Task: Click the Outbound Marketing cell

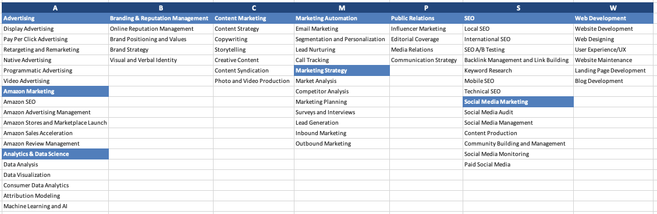Action: point(342,143)
